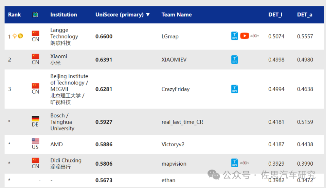Image resolution: width=326 pixels, height=188 pixels.
Task: Click Xiaomi institution cell
Action: 59,60
